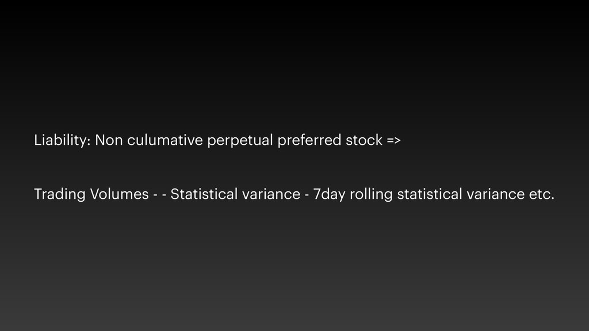Image resolution: width=589 pixels, height=331 pixels.
Task: Click the Trading Volumes text line
Action: click(x=294, y=195)
